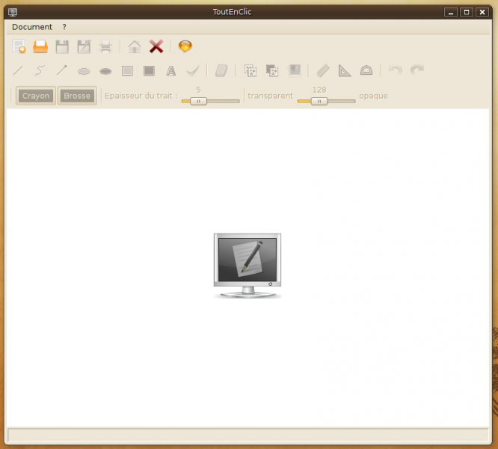
Task: Click the second image selection icon
Action: pyautogui.click(x=272, y=70)
